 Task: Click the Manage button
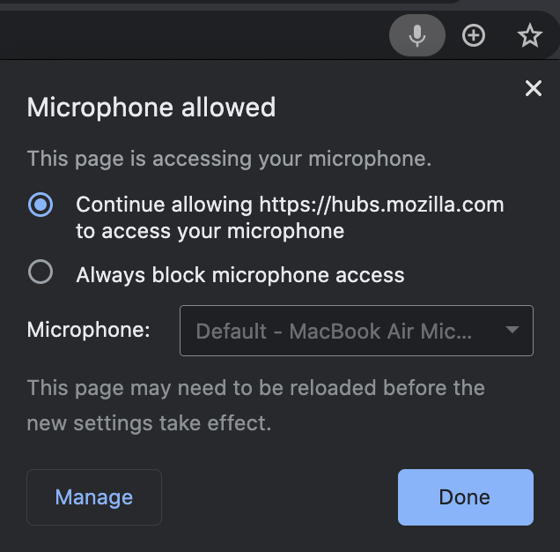click(x=94, y=497)
